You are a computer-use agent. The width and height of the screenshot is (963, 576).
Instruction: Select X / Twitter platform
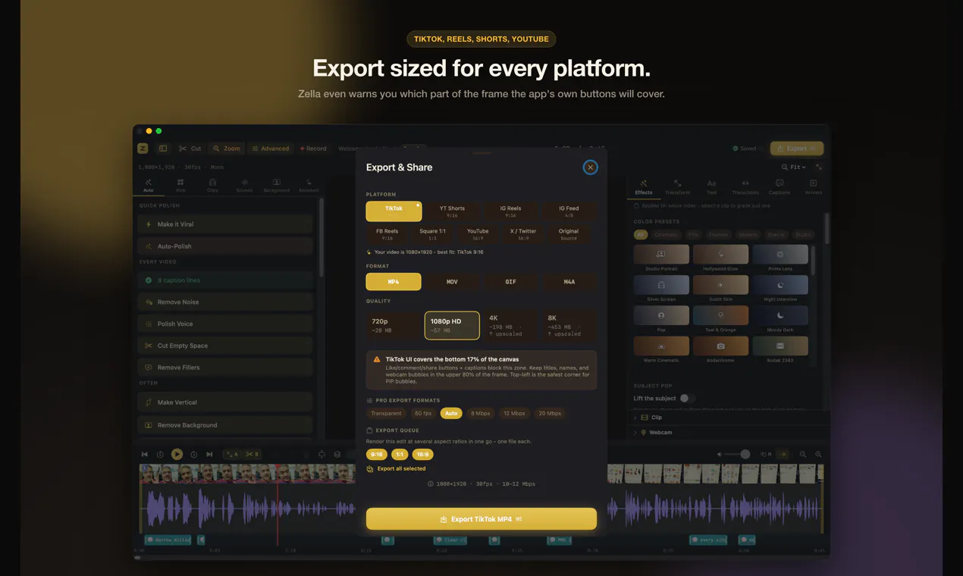pyautogui.click(x=523, y=234)
